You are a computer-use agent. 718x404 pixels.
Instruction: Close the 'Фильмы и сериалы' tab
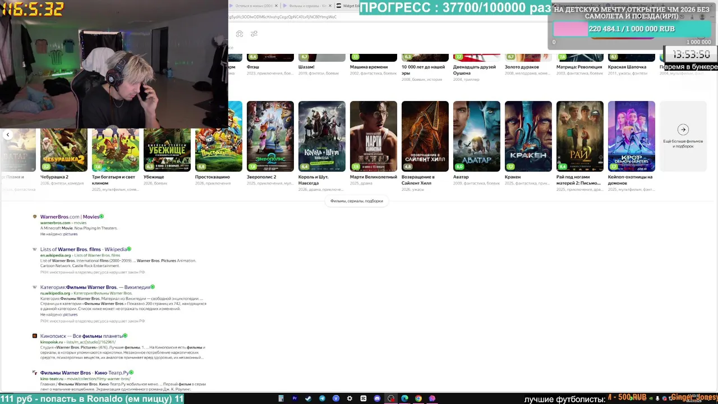tap(330, 6)
